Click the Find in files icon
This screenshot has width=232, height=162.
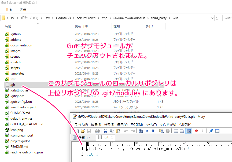point(161,131)
